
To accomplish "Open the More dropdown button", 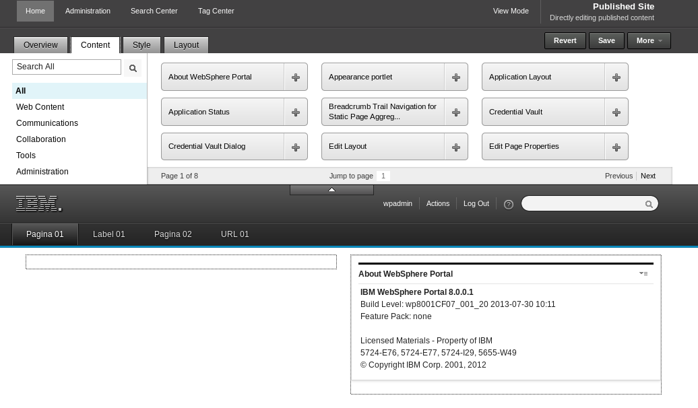I will coord(649,40).
